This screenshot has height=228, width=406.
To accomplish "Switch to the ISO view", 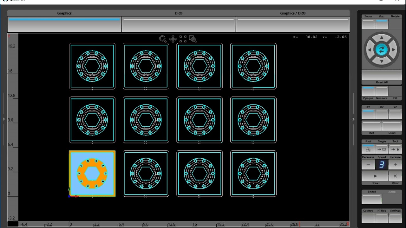I will [371, 126].
